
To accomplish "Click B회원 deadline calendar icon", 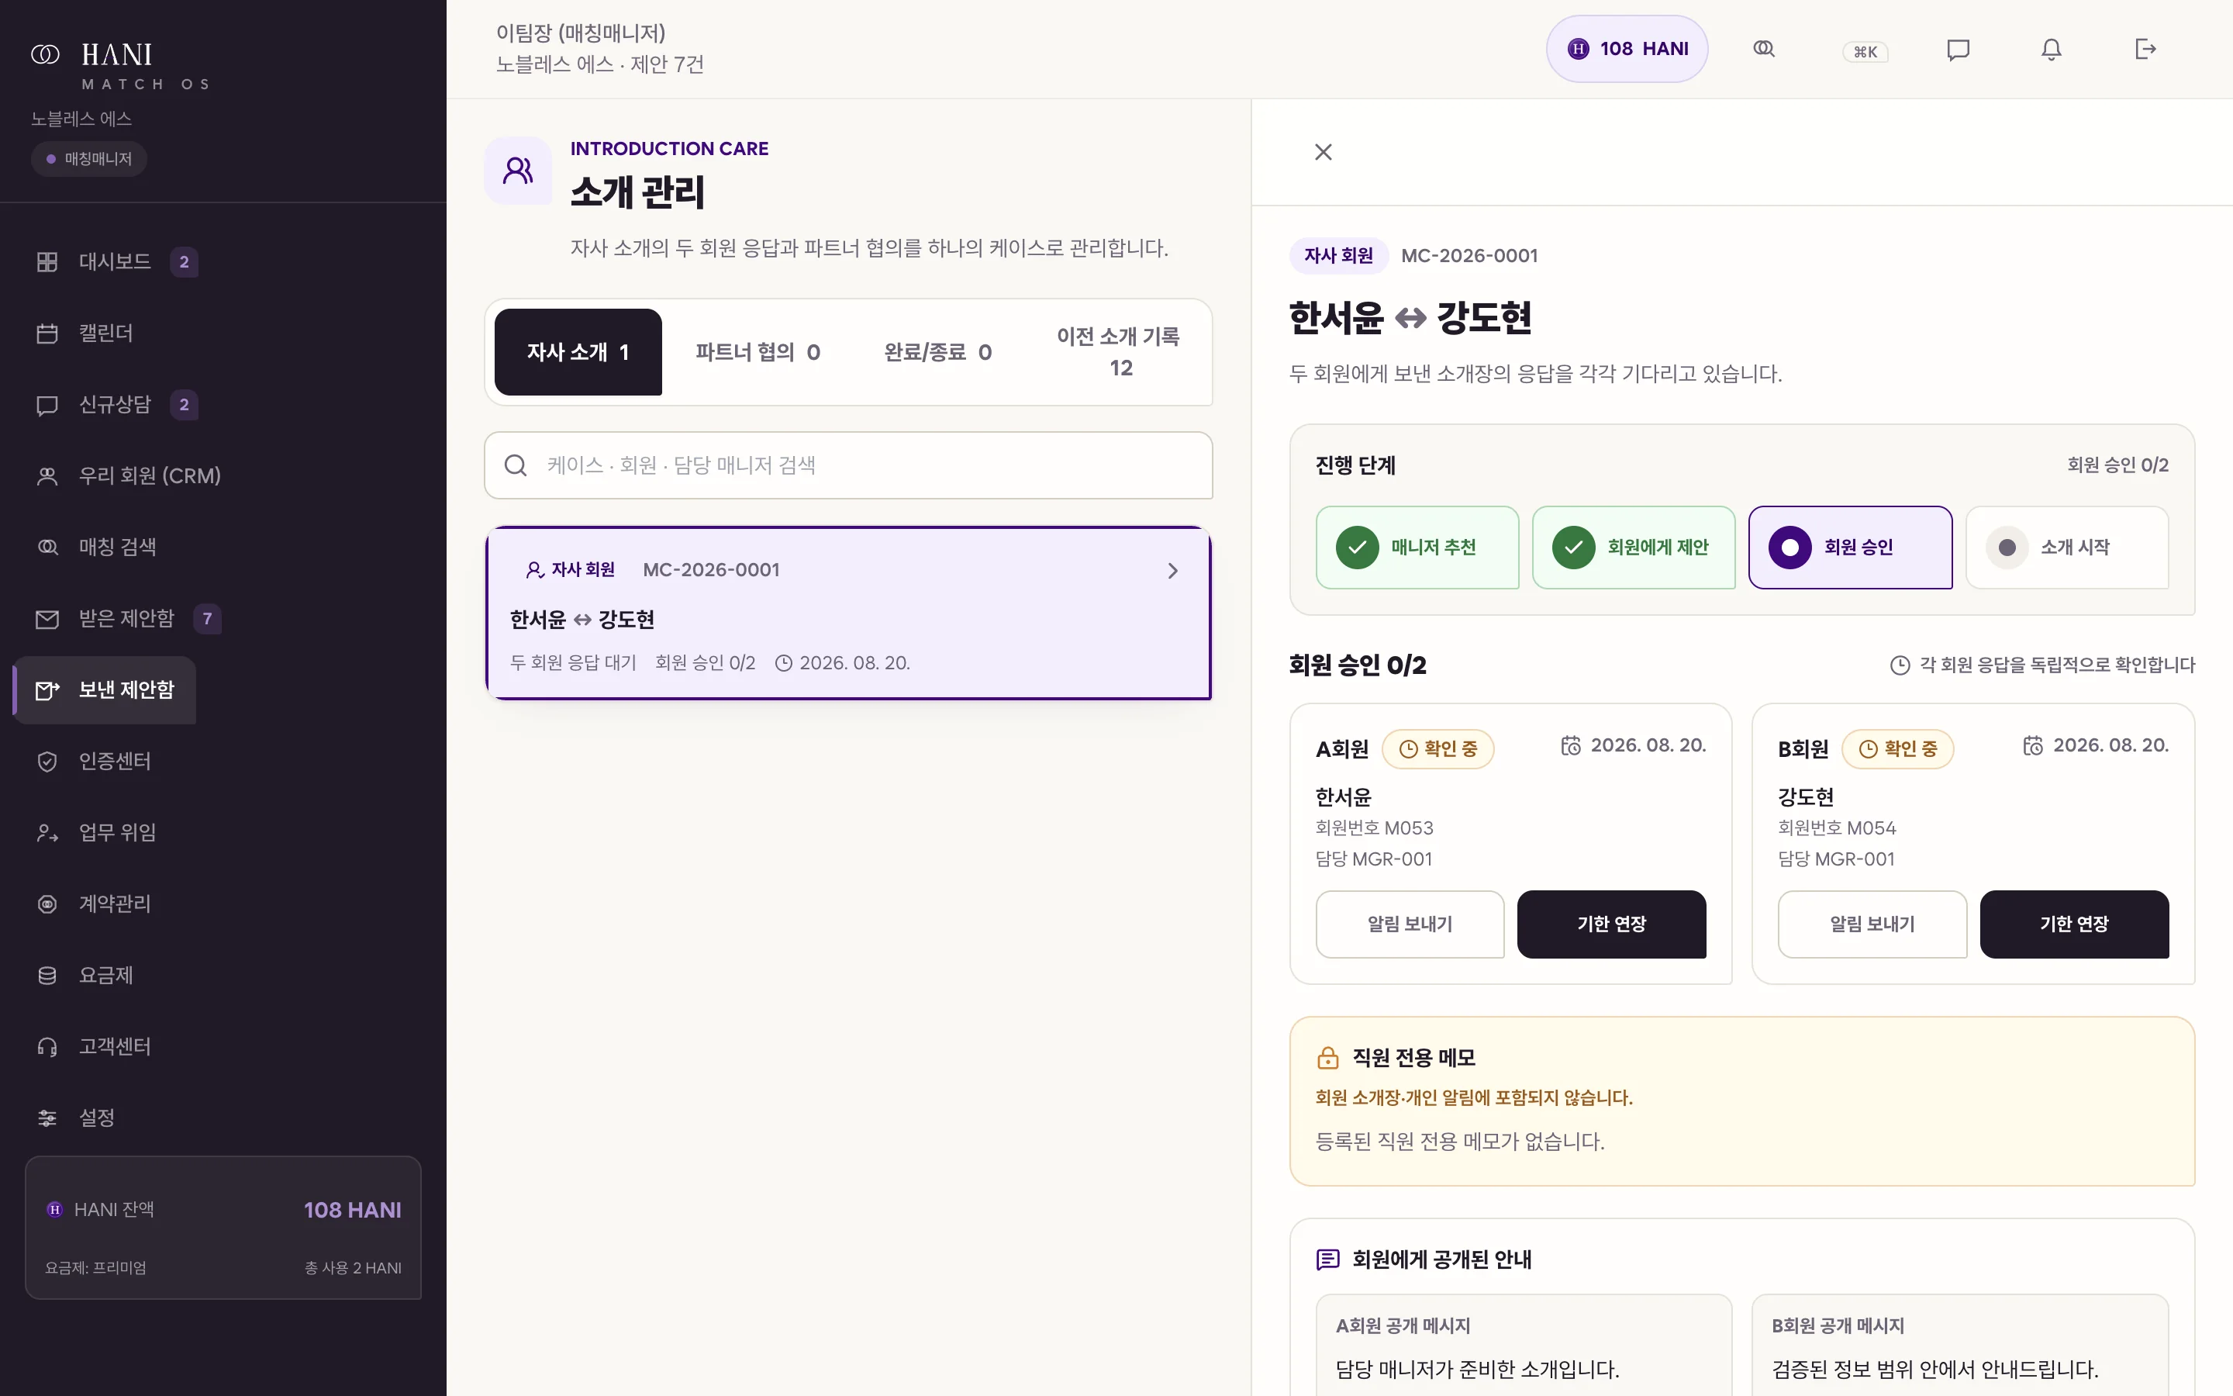I will [x=2033, y=745].
